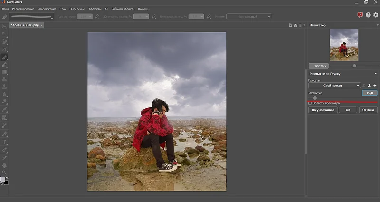Select the filled rectangle Gradient tool
Viewport: 380px width, 202px height.
(4, 72)
